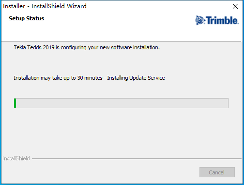Click the 'InstallShield Wizard' words in title

click(x=59, y=6)
